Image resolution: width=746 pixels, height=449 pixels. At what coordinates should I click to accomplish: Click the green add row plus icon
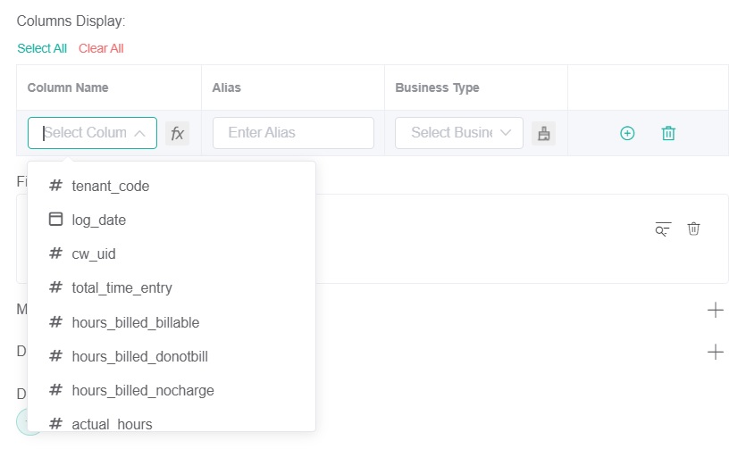pos(627,133)
